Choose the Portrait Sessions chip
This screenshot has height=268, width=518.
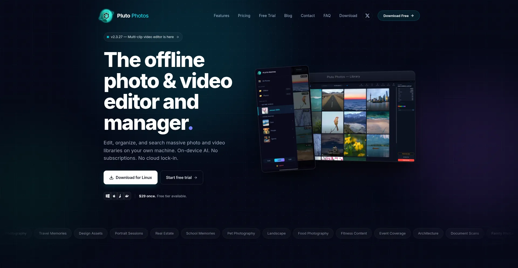(129, 233)
